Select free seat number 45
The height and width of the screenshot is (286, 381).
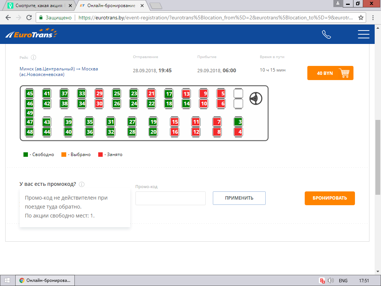pos(30,93)
